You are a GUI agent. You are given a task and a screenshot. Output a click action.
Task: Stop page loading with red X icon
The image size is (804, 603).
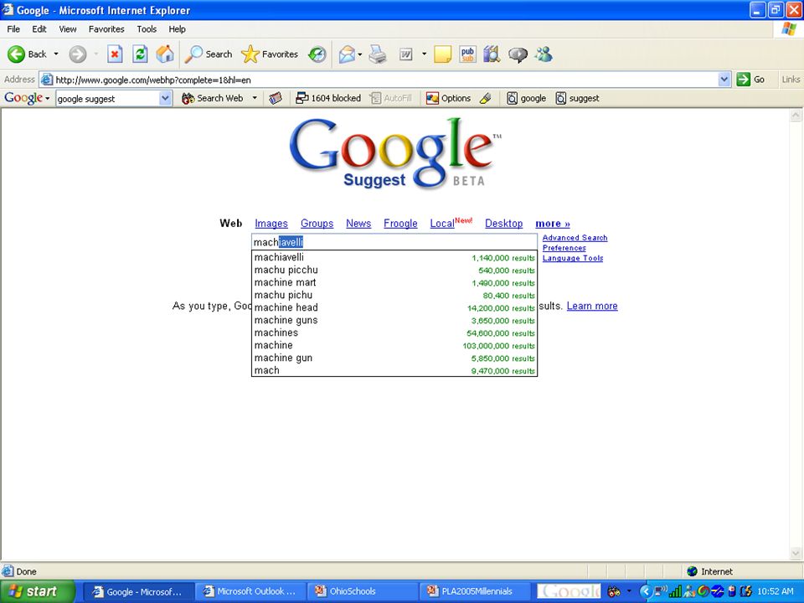click(115, 54)
